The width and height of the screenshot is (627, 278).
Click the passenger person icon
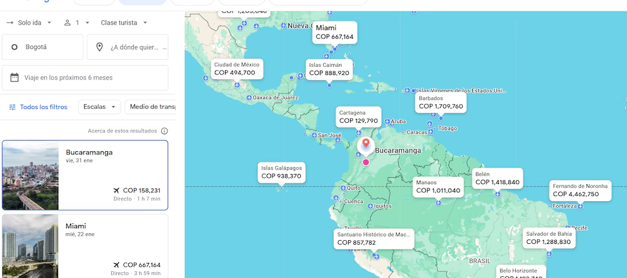[x=67, y=23]
